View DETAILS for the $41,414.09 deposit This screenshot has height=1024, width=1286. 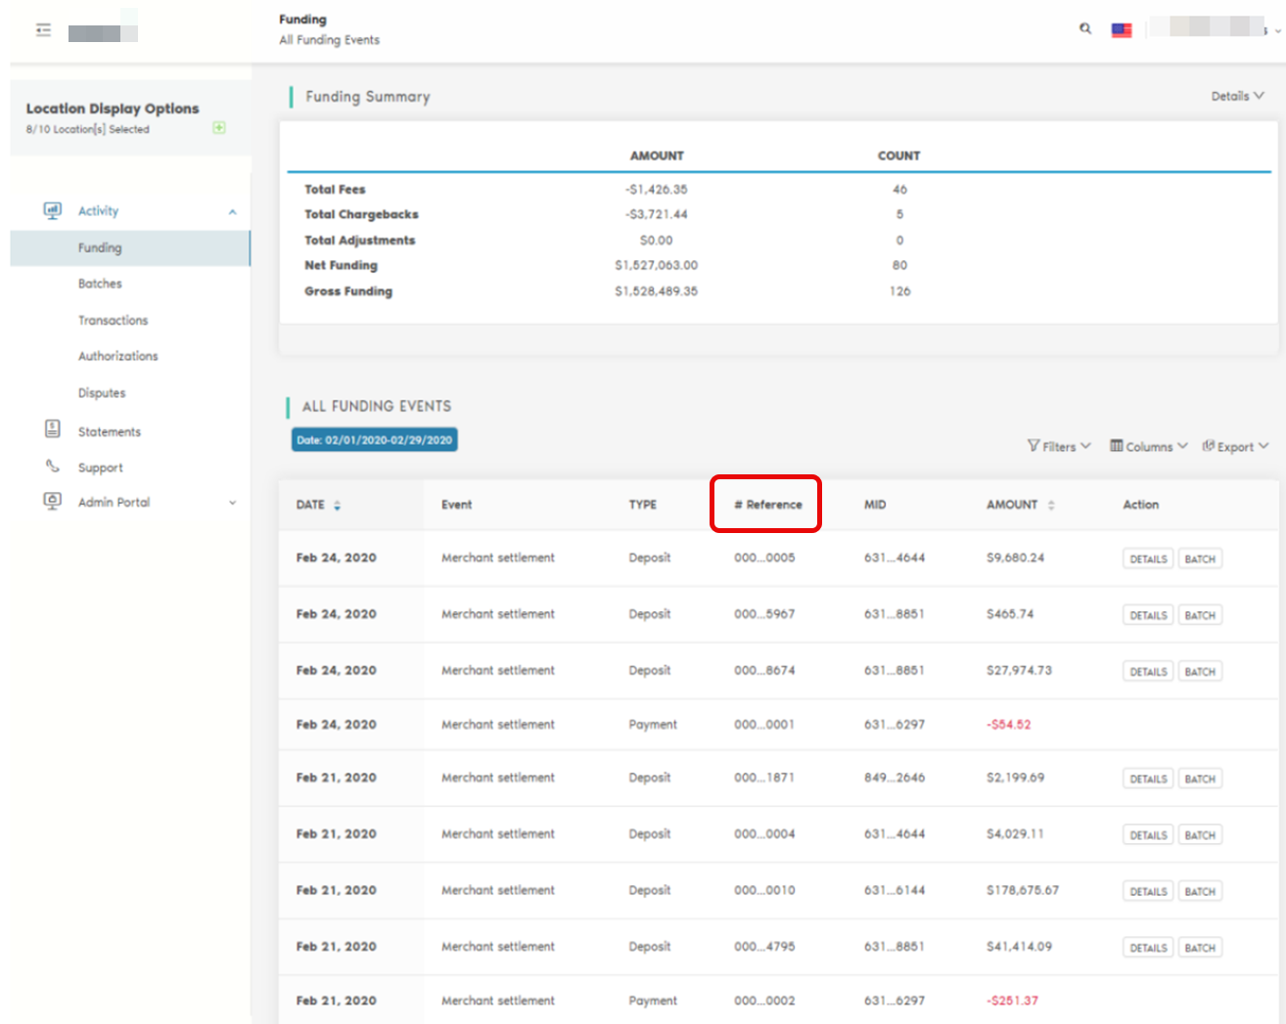click(1148, 948)
